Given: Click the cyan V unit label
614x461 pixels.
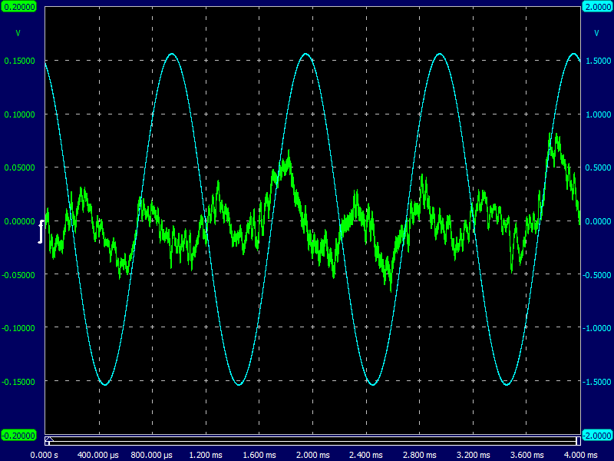Looking at the screenshot, I should [x=596, y=33].
